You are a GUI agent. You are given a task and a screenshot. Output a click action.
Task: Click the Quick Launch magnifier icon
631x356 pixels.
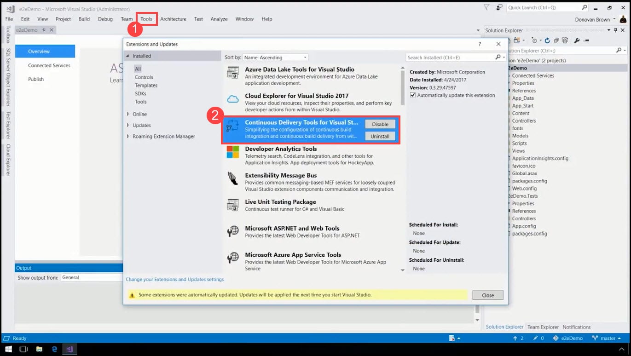tap(585, 7)
